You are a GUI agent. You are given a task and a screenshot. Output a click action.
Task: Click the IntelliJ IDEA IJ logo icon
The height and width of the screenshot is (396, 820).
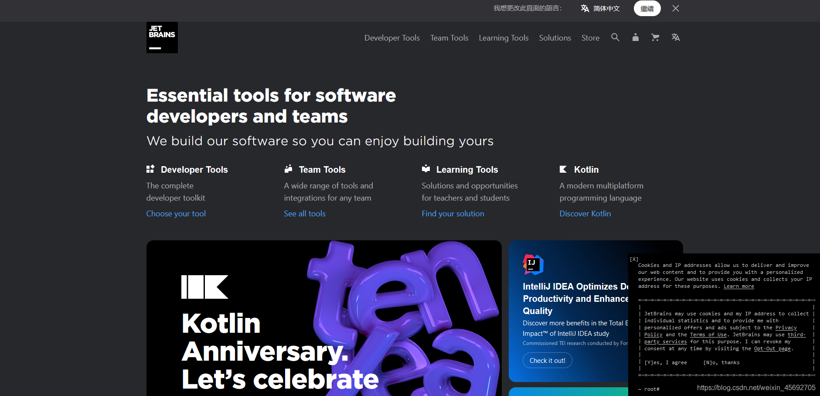pos(533,265)
